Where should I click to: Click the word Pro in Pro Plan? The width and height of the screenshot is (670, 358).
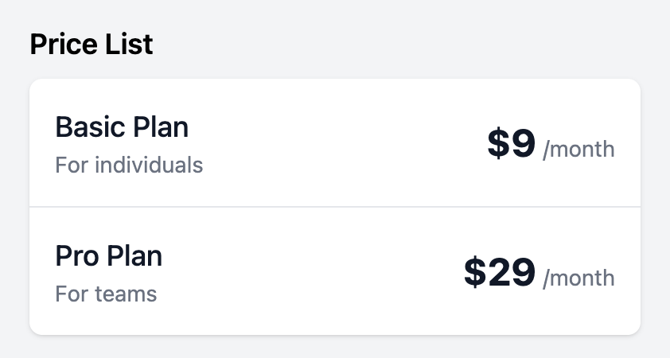(x=77, y=256)
